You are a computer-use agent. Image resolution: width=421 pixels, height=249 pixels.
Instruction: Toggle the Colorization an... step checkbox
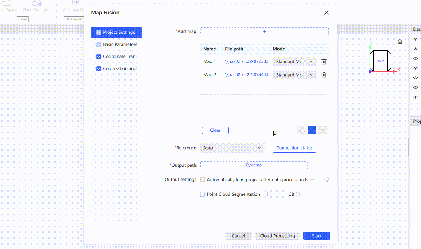99,69
